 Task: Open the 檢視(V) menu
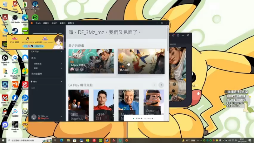click(63, 23)
